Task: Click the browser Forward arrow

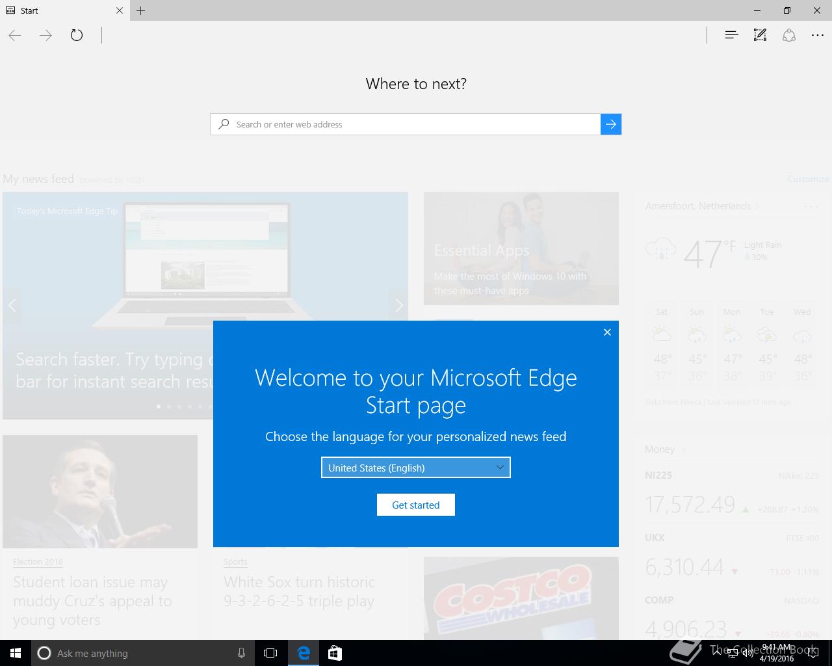Action: pos(45,35)
